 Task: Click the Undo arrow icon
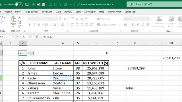click(x=1, y=17)
